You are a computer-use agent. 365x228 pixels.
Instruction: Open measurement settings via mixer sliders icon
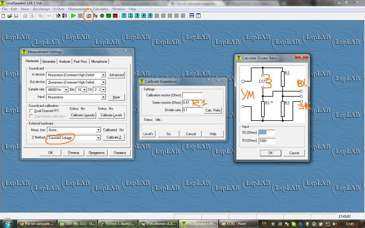click(65, 16)
